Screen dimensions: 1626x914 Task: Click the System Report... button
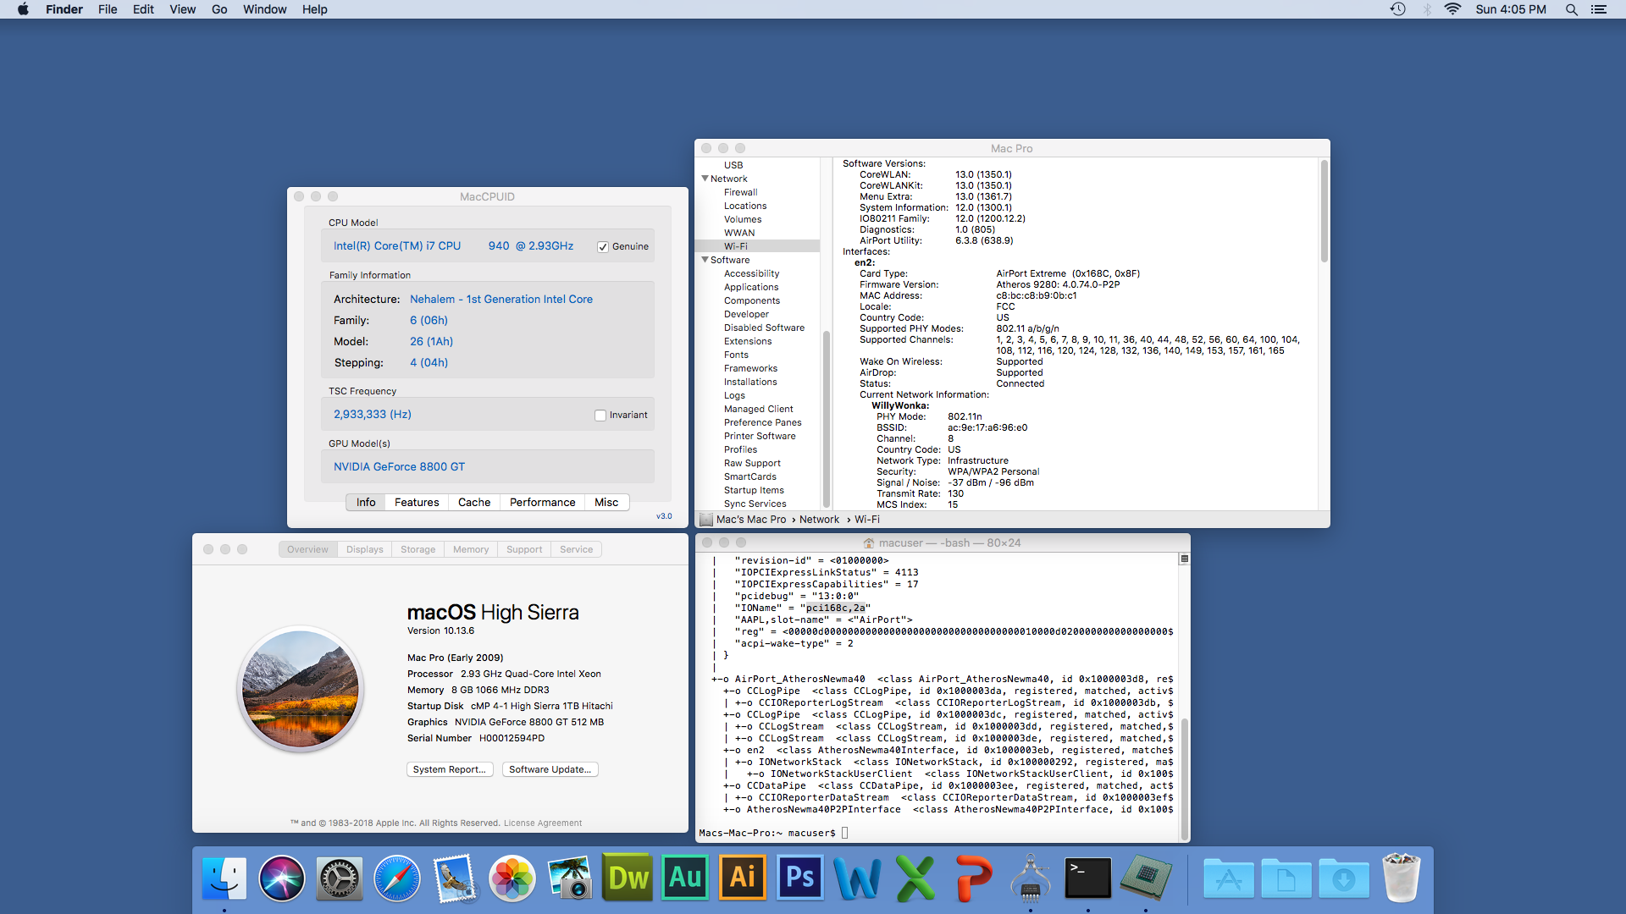[x=450, y=769]
